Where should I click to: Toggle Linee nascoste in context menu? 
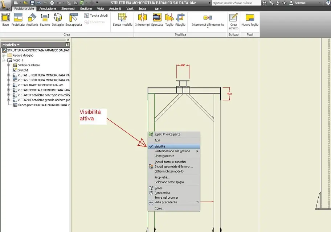(164, 156)
